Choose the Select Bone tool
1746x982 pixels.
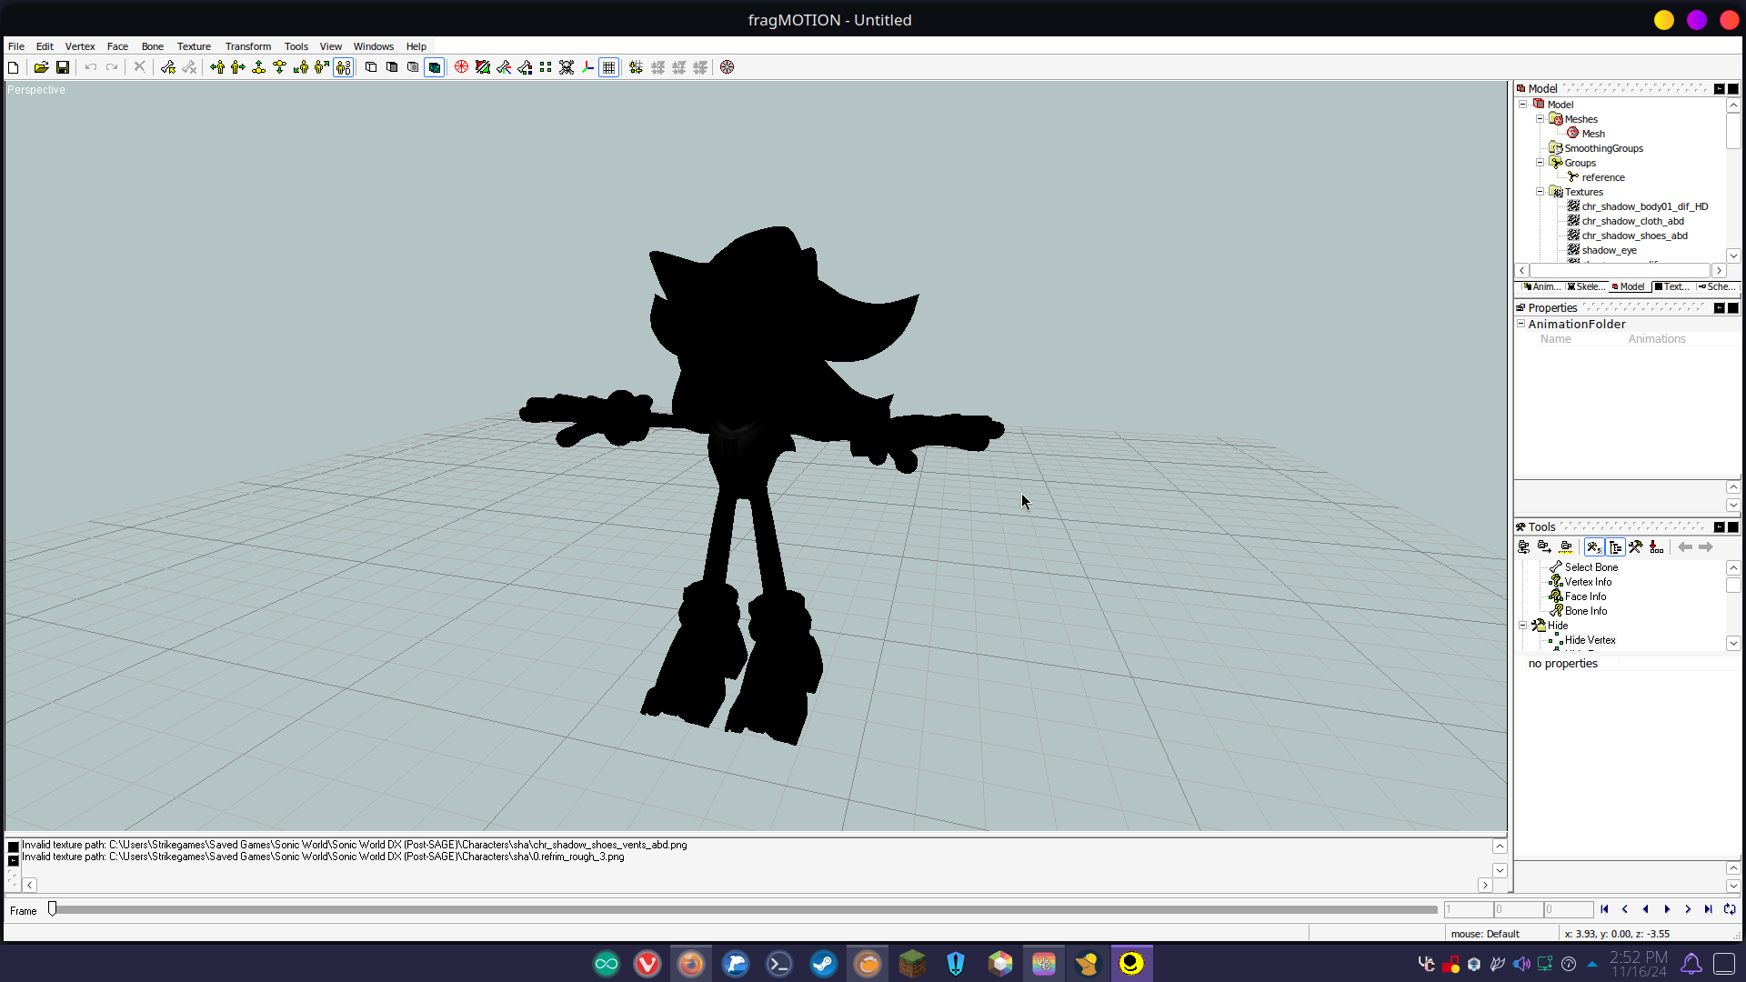point(1591,567)
